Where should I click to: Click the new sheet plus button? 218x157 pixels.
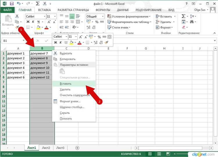pyautogui.click(x=77, y=148)
